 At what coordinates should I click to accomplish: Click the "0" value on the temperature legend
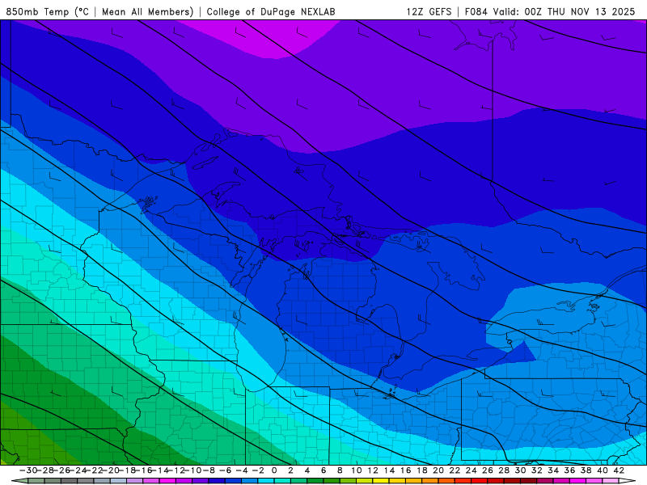(274, 470)
